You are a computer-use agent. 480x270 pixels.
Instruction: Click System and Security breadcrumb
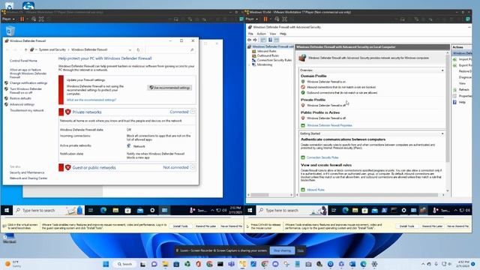pos(52,49)
